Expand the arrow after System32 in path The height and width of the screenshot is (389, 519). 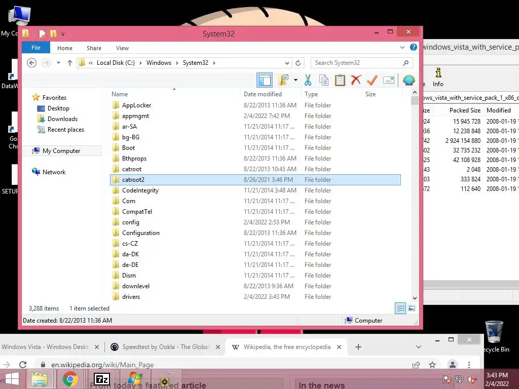click(214, 63)
